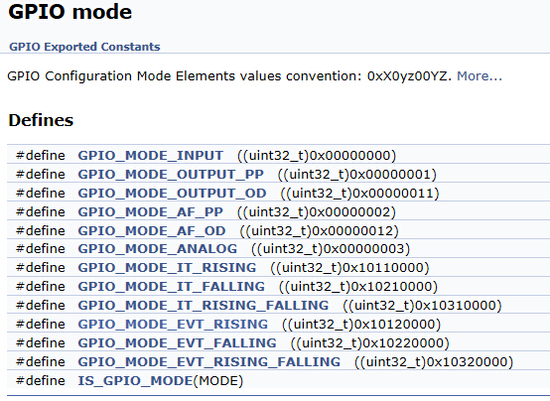Click the GPIO mode page title
This screenshot has width=550, height=401.
tap(70, 12)
